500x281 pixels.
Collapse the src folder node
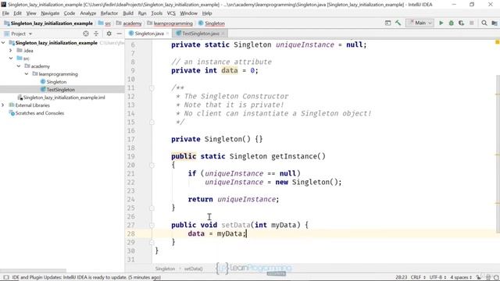(x=11, y=59)
